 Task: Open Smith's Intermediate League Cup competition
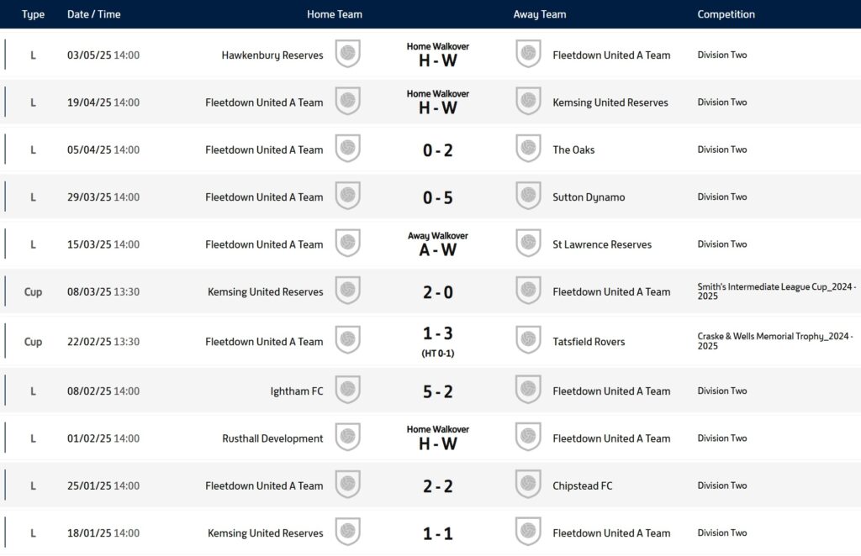click(776, 291)
